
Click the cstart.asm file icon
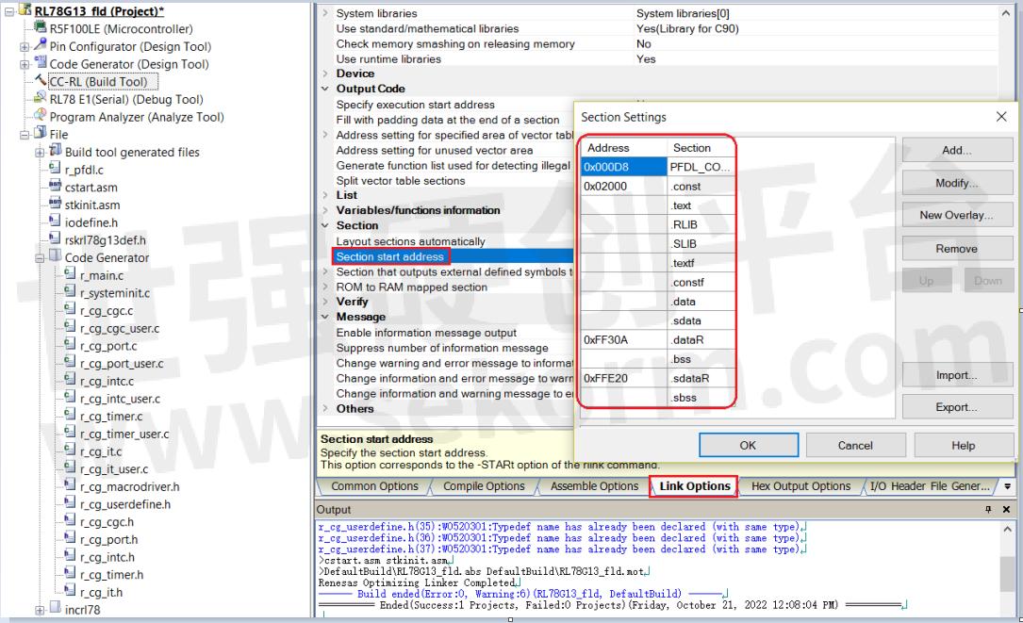pos(55,187)
